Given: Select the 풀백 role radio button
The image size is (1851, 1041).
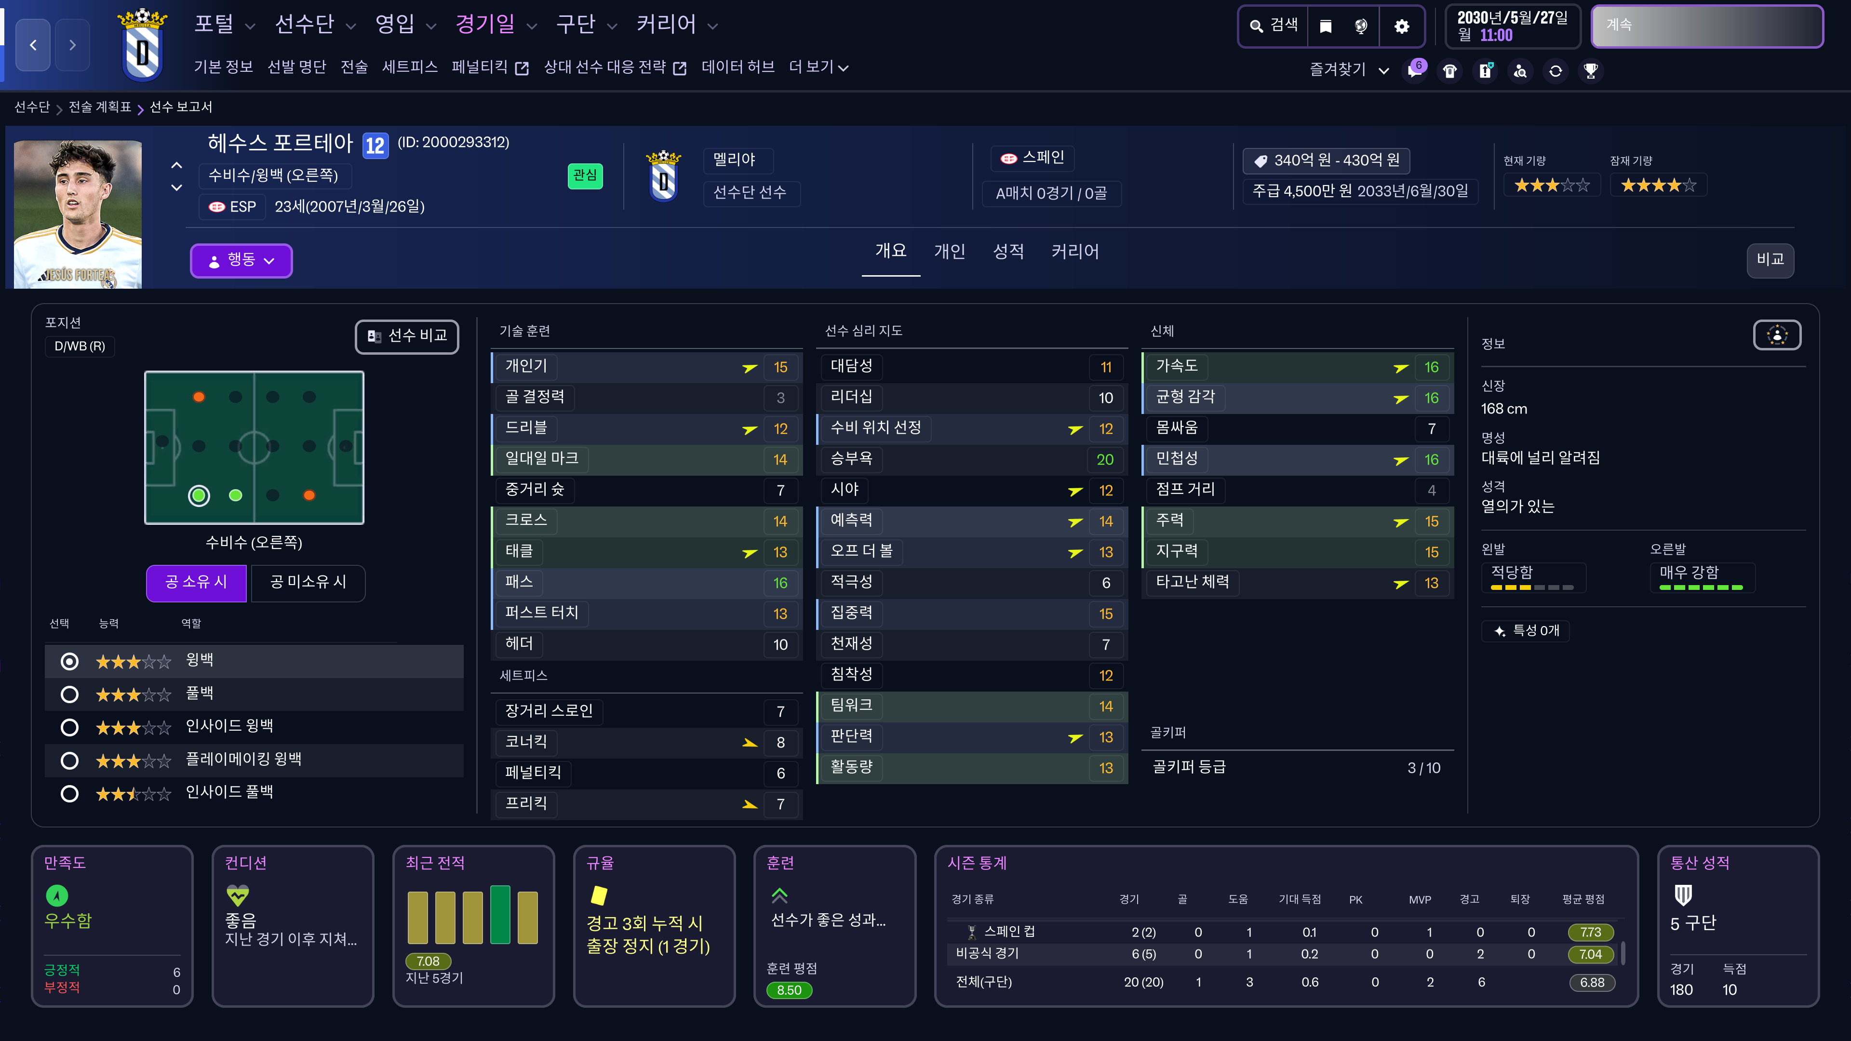Looking at the screenshot, I should point(70,694).
